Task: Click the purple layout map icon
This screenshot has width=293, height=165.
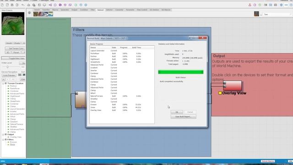Action: pyautogui.click(x=70, y=5)
